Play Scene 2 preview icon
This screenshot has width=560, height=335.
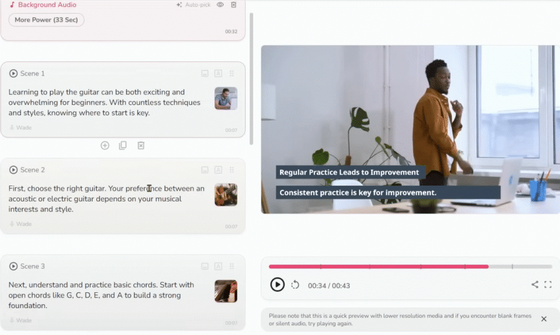13,170
